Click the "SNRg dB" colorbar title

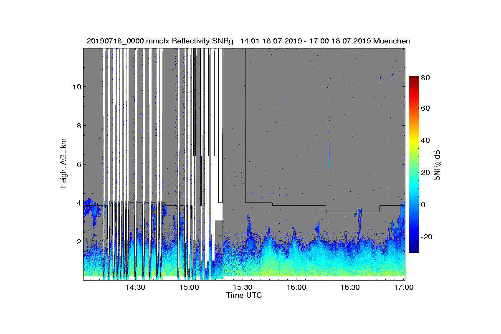[x=437, y=164]
